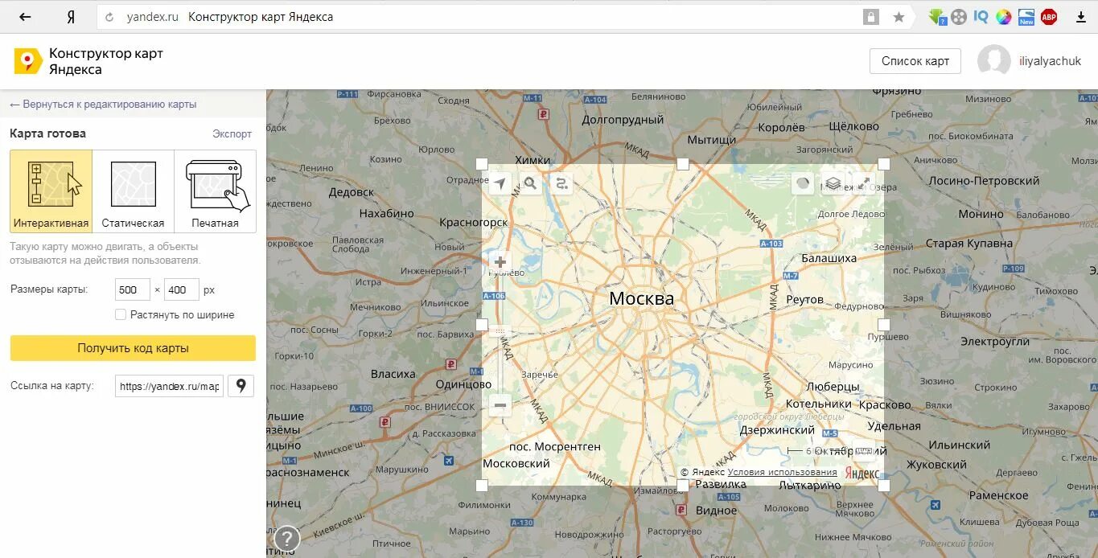
Task: Click Получить код карты button
Action: pyautogui.click(x=133, y=348)
